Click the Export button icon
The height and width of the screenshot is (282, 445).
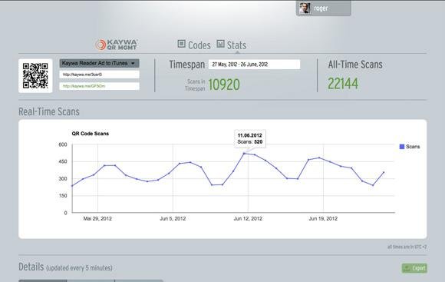tap(407, 268)
